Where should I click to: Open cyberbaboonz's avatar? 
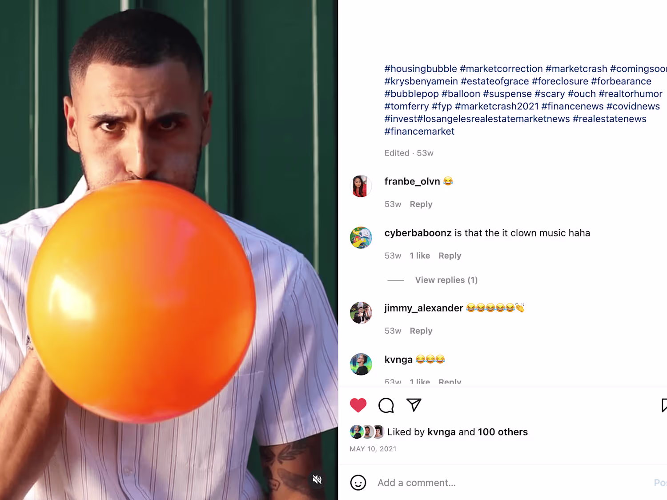point(361,238)
